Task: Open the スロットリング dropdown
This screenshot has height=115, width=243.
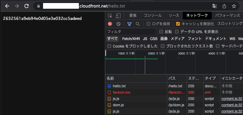Action: 230,24
